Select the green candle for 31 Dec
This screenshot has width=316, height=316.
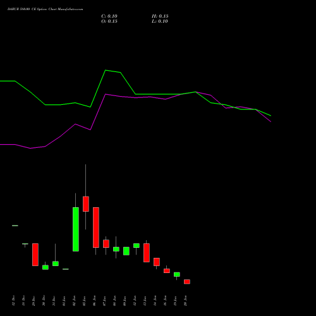pos(56,264)
